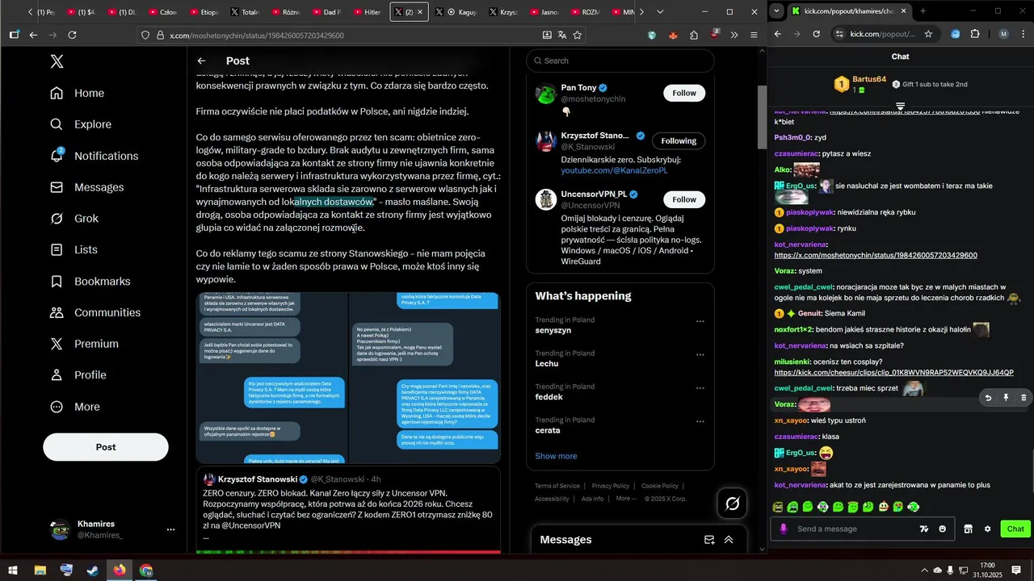Expand Kick gift leaderboard arrow

pos(900,107)
